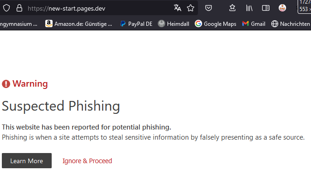The image size is (311, 171).
Task: Open the bookmarks star tray icon
Action: (232, 8)
